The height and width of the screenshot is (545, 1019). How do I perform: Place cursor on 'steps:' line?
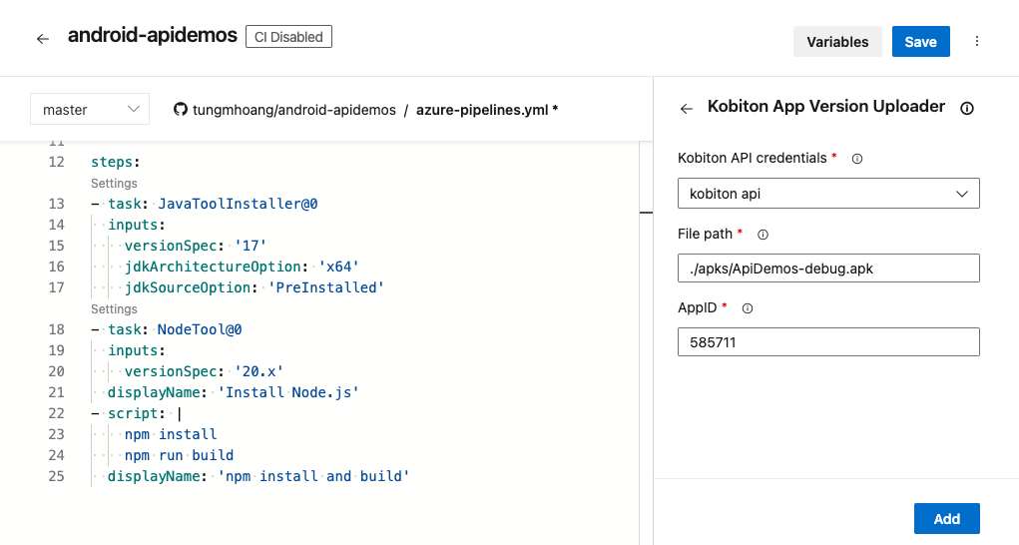(116, 162)
